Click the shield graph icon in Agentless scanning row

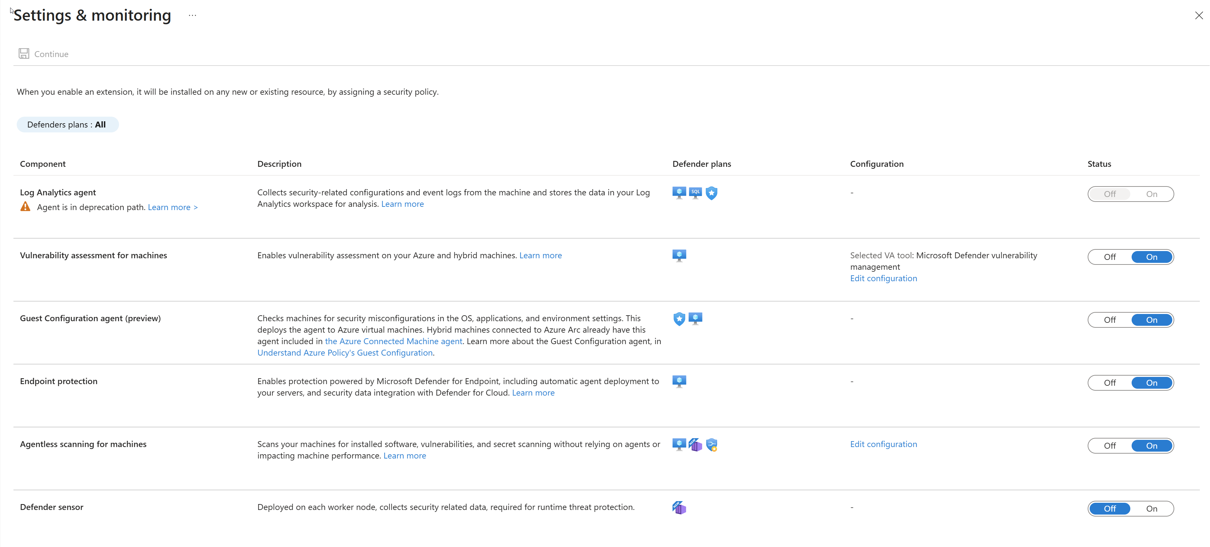pyautogui.click(x=712, y=445)
